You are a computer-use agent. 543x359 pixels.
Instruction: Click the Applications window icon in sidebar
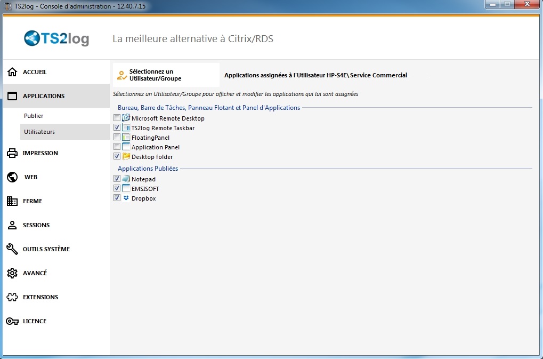click(12, 96)
